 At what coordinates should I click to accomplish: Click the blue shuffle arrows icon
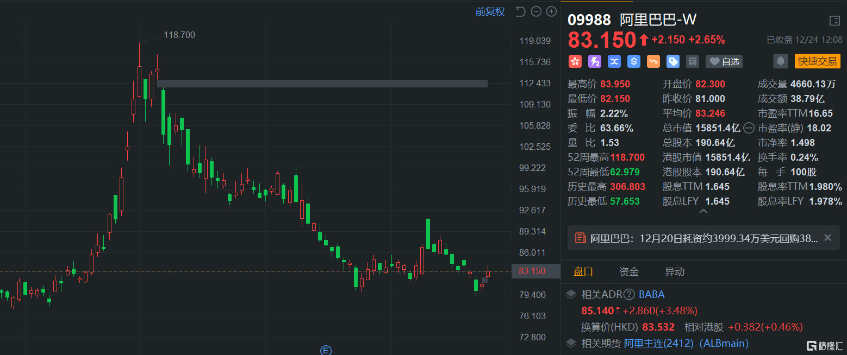(614, 61)
